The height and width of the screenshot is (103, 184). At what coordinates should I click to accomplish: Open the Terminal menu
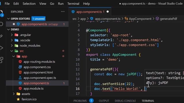point(73,4)
